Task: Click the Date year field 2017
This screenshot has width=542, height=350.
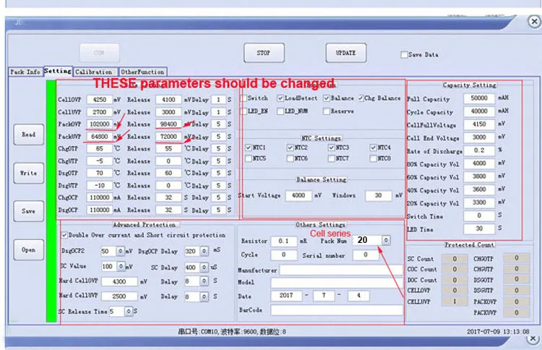Action: [x=286, y=296]
